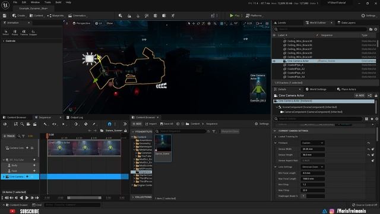This screenshot has width=380, height=214.
Task: Click the Label column header in outliner
Action: coord(283,35)
